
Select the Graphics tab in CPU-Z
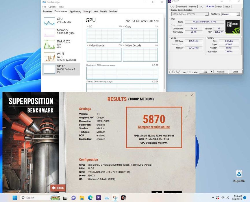pos(210,6)
